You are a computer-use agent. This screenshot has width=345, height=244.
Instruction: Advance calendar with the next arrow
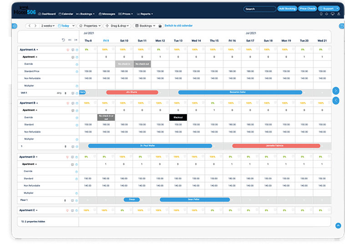point(36,26)
